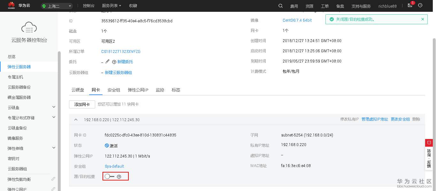Click the clock icon in top bar
Viewport: 436px width, 191px height.
420,5
